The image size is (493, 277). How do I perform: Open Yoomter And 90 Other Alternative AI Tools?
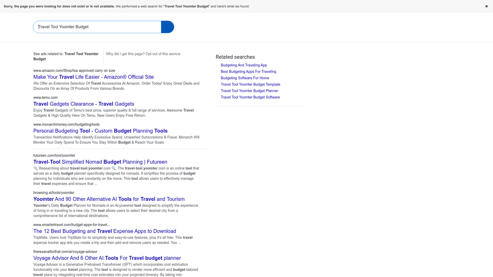(109, 199)
